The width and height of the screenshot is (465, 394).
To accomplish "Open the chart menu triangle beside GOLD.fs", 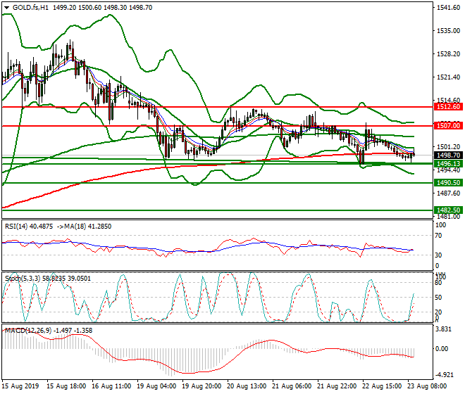I will (6, 8).
